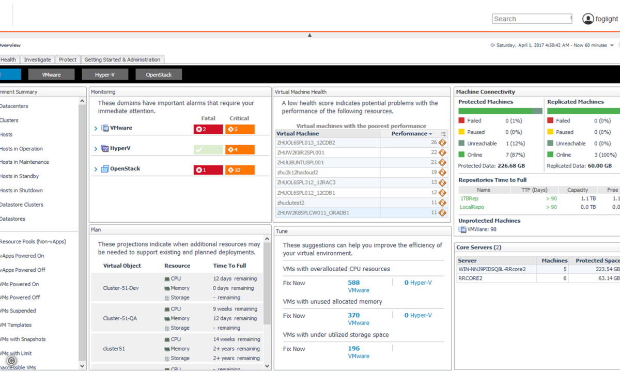Expand the VMware row in Monitoring
Image resolution: width=620 pixels, height=372 pixels.
pos(96,128)
